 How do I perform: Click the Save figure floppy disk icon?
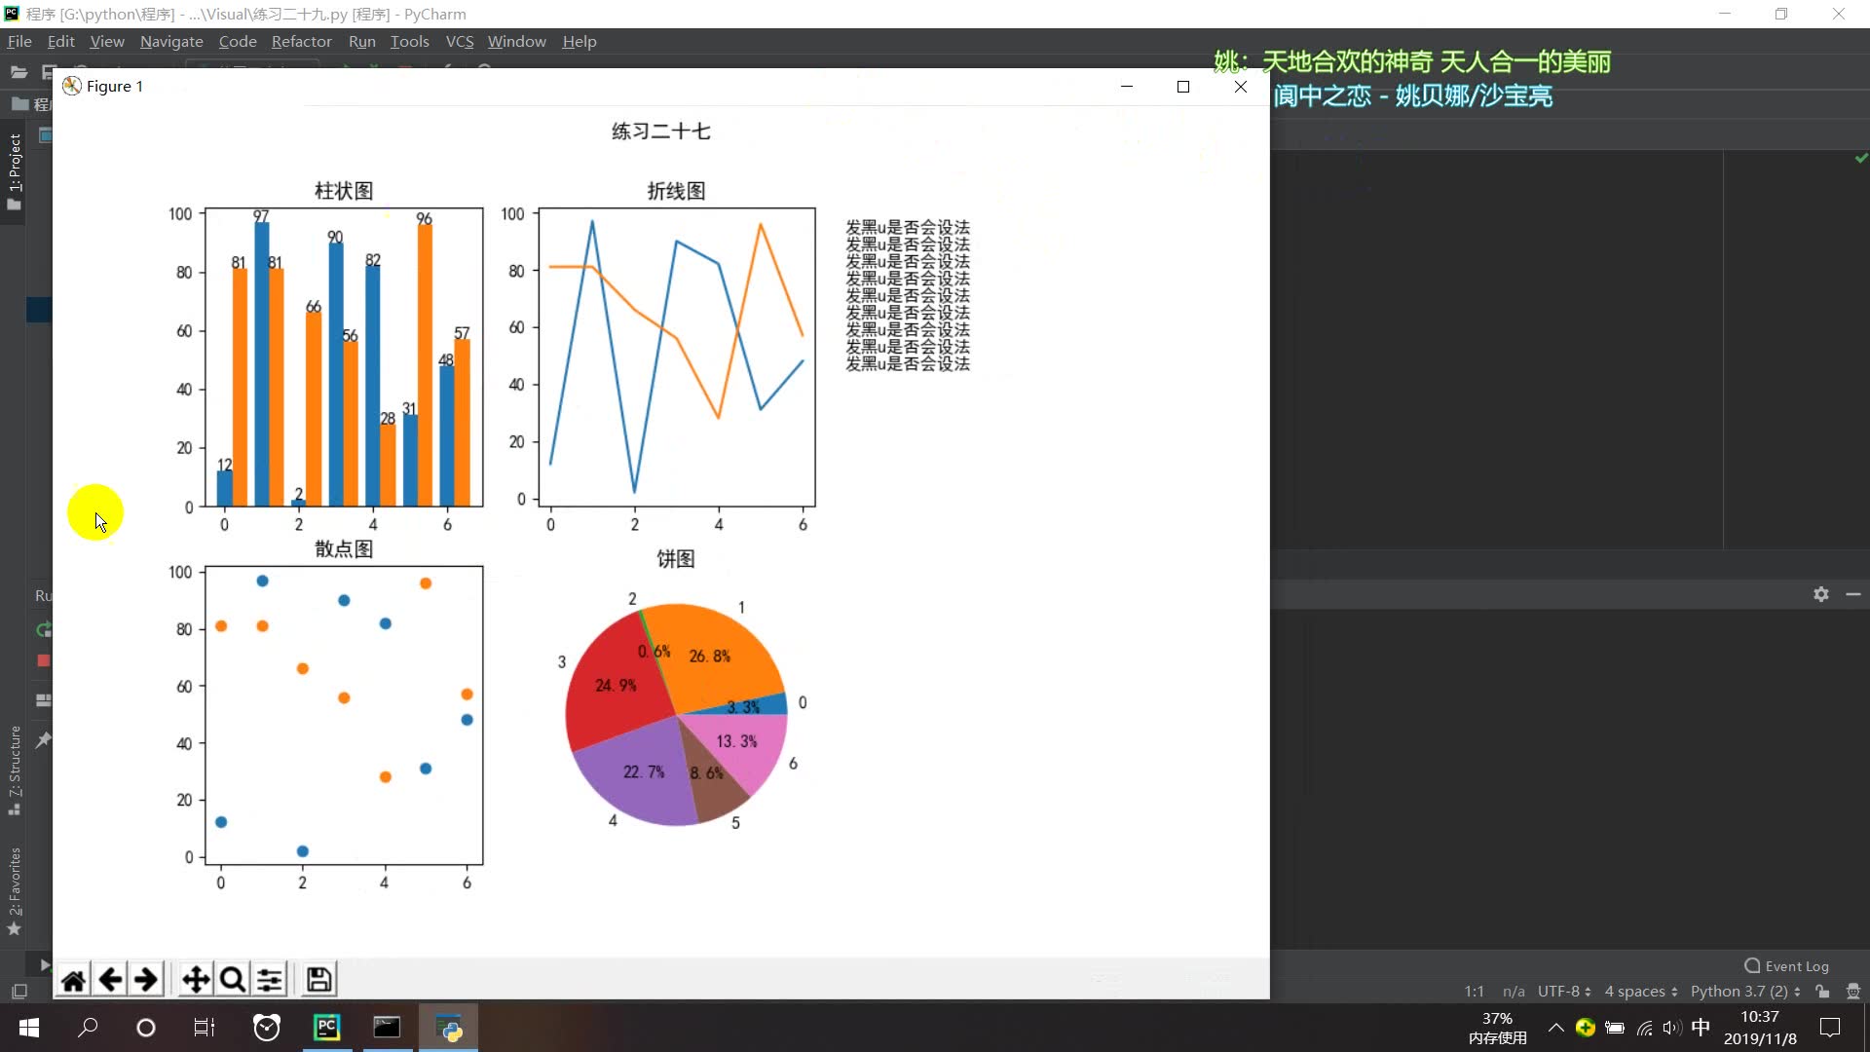(x=318, y=979)
